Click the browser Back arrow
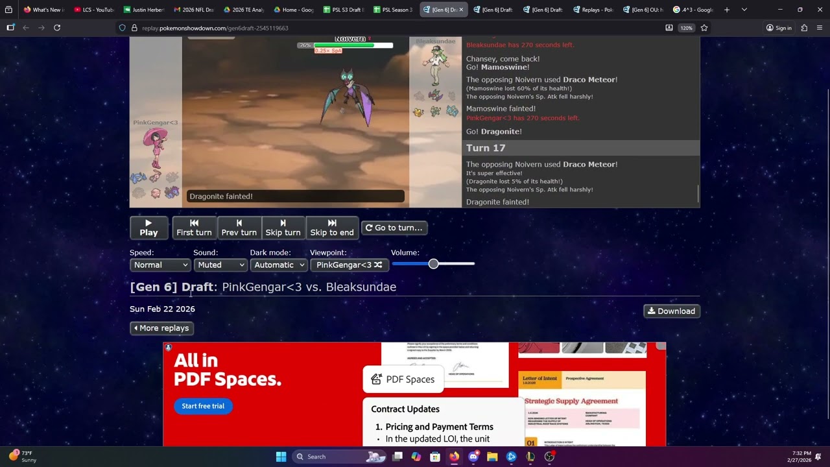 coord(26,28)
